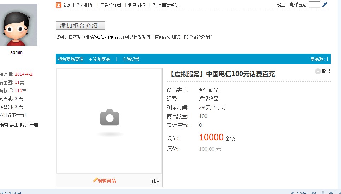Click the minus circle icon beside 收起
Screen dimensions: 341x194
(x=318, y=71)
